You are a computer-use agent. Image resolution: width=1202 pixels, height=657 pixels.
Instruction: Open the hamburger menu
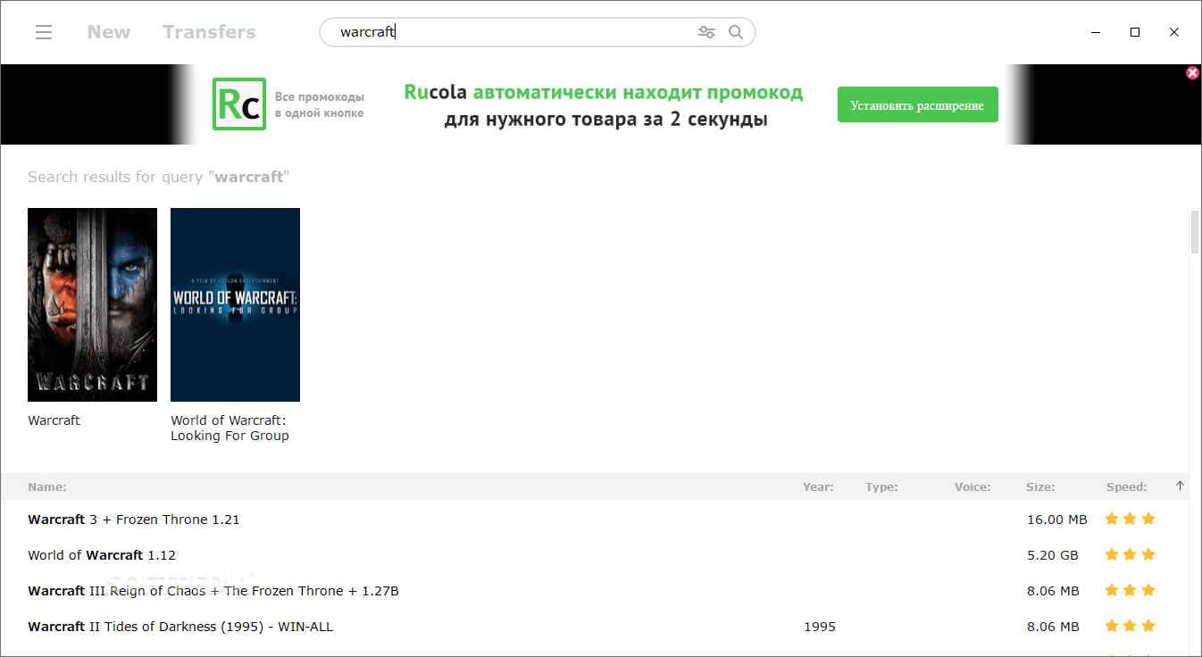(44, 32)
